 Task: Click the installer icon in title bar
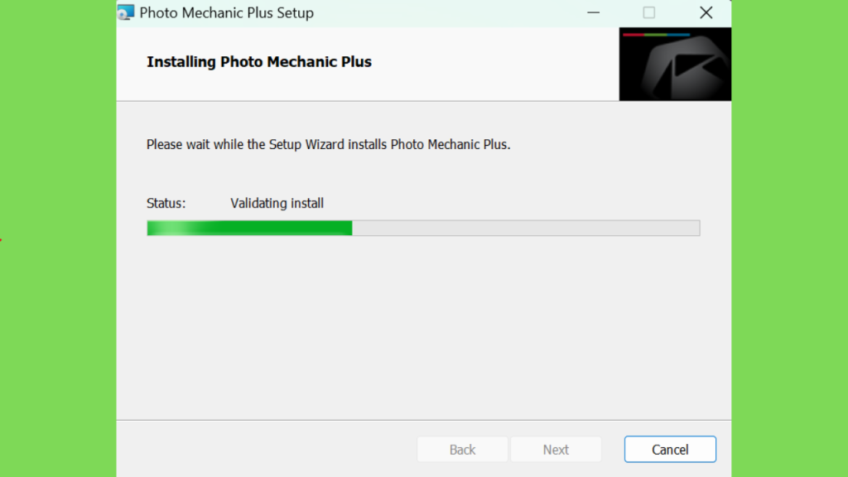[x=126, y=12]
